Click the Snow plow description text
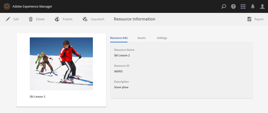Image resolution: width=268 pixels, height=113 pixels. [x=121, y=87]
